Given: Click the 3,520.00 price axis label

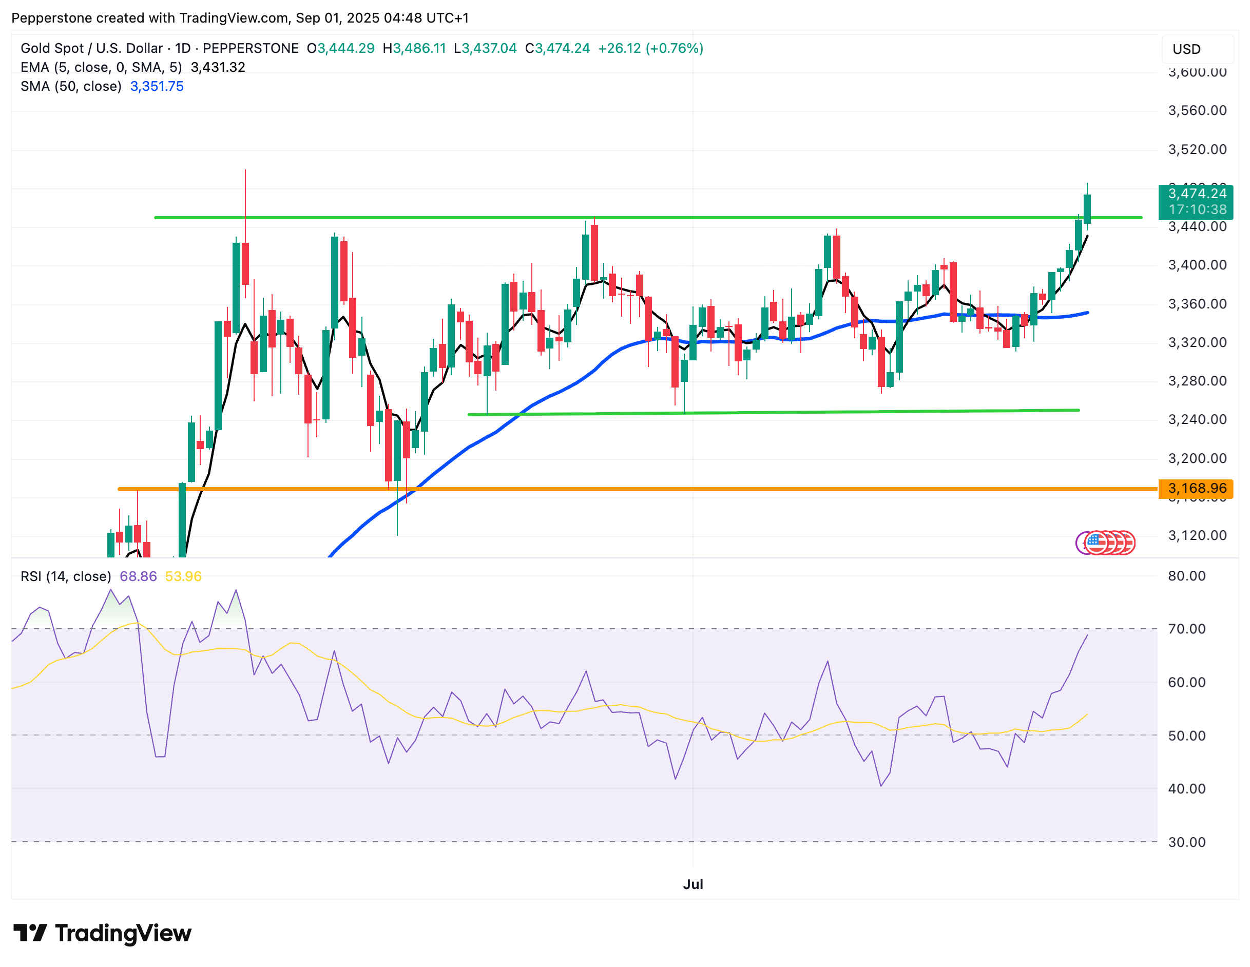Looking at the screenshot, I should click(1197, 149).
